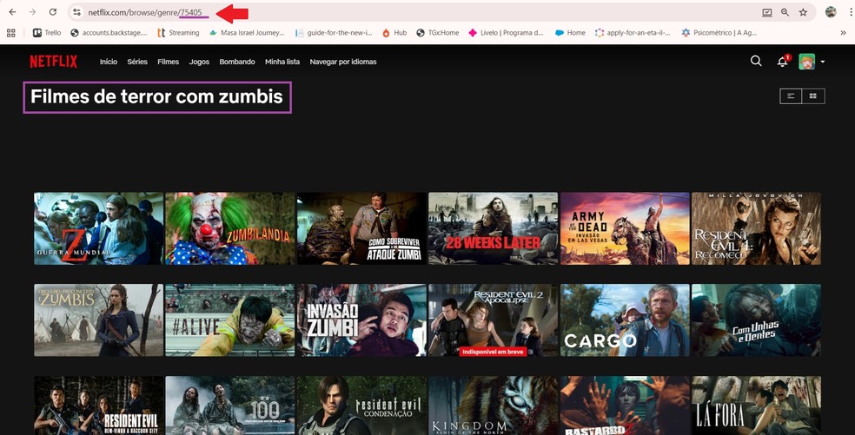Open Invasão Zumbi thumbnail

[x=361, y=320]
